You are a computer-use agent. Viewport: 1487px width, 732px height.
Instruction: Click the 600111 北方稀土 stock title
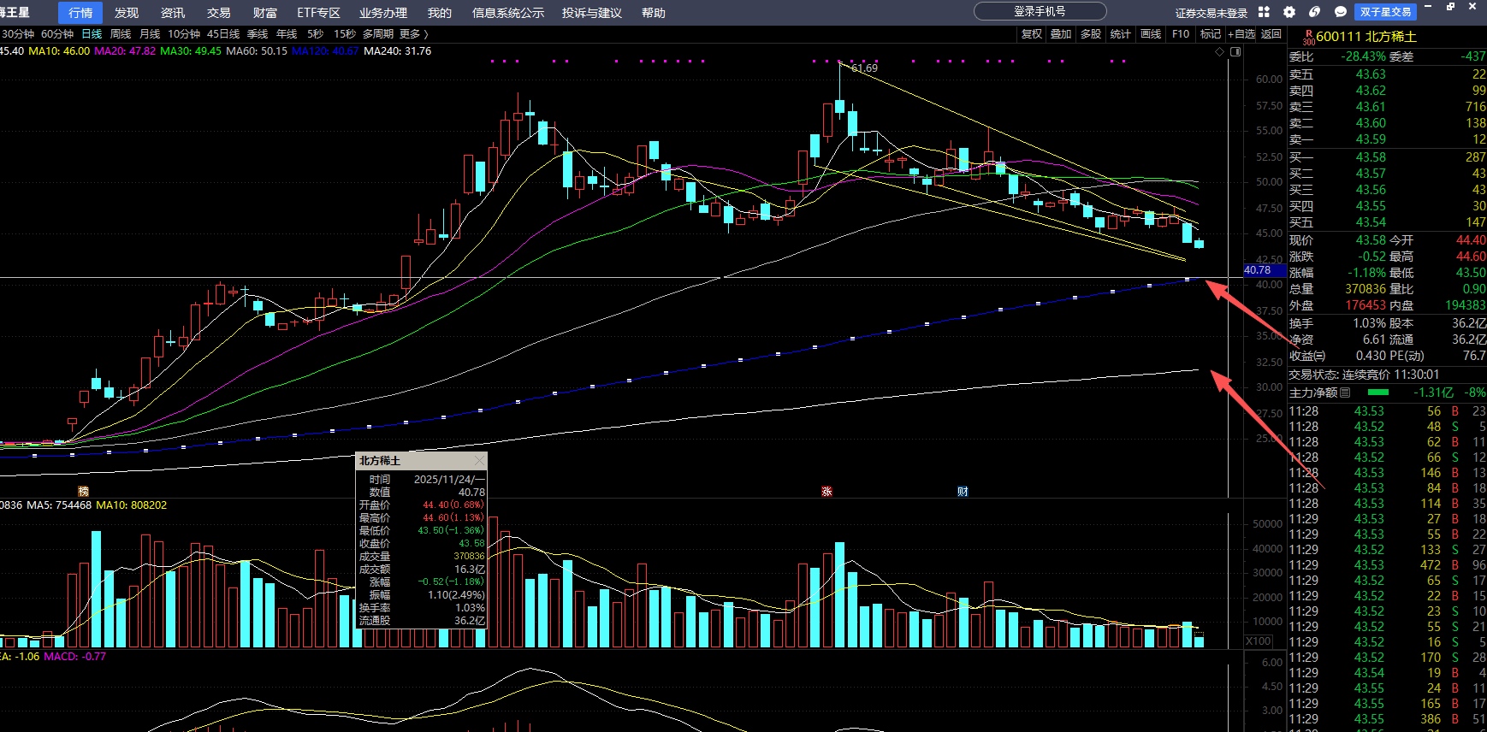click(x=1366, y=37)
